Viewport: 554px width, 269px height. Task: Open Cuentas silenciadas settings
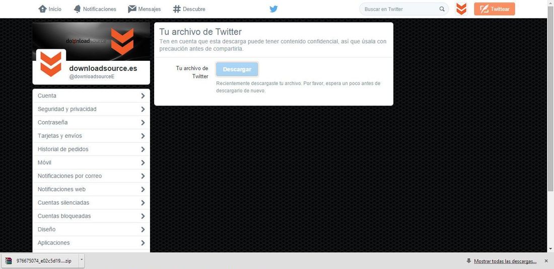point(91,203)
